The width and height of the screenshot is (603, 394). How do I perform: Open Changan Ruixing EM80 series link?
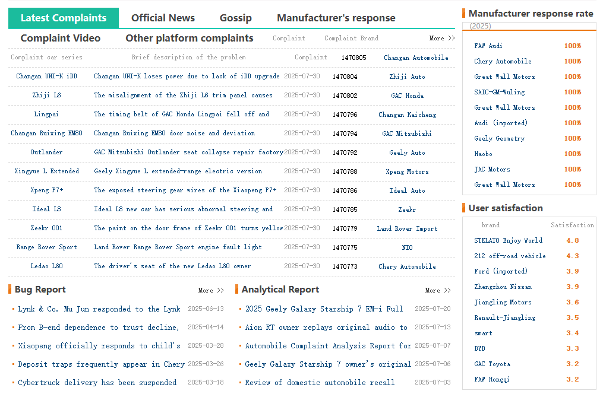coord(46,133)
